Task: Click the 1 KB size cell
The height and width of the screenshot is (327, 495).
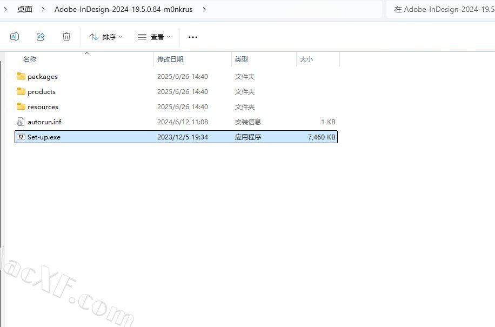Action: 328,122
